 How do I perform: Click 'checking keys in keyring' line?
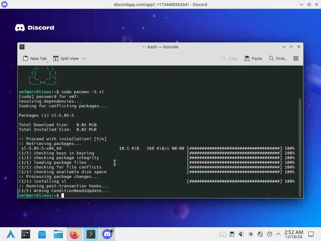point(157,153)
